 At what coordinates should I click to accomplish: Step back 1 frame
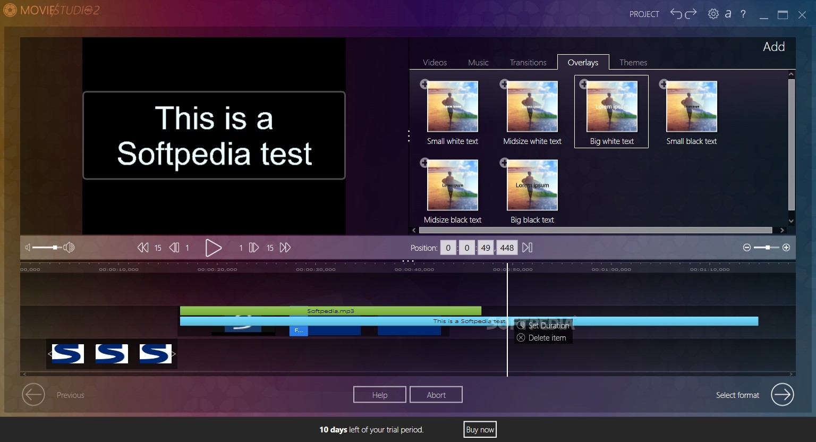tap(174, 248)
